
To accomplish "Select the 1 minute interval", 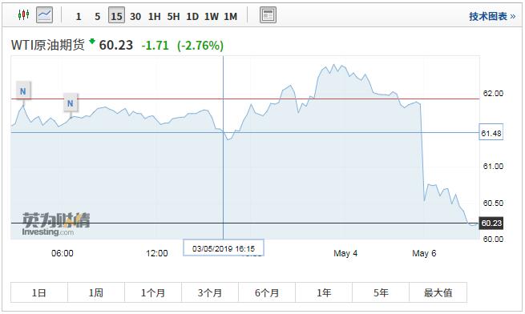I will tap(79, 16).
